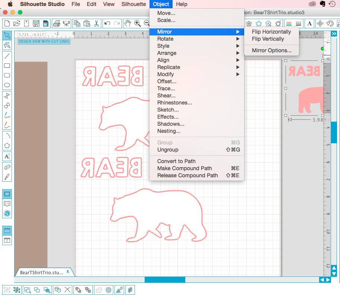Choose Trace... in Object menu
The height and width of the screenshot is (297, 340).
(x=197, y=88)
